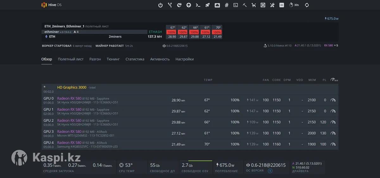
Task: Open the Активность tab
Action: coord(160,59)
